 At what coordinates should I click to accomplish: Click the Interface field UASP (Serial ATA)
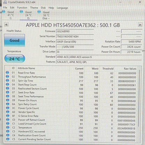pos(75,41)
